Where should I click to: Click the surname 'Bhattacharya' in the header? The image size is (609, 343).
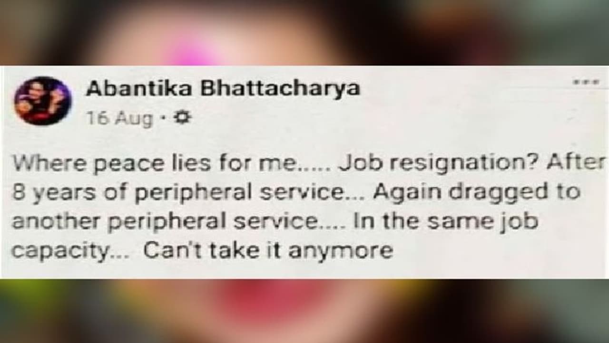pyautogui.click(x=279, y=89)
